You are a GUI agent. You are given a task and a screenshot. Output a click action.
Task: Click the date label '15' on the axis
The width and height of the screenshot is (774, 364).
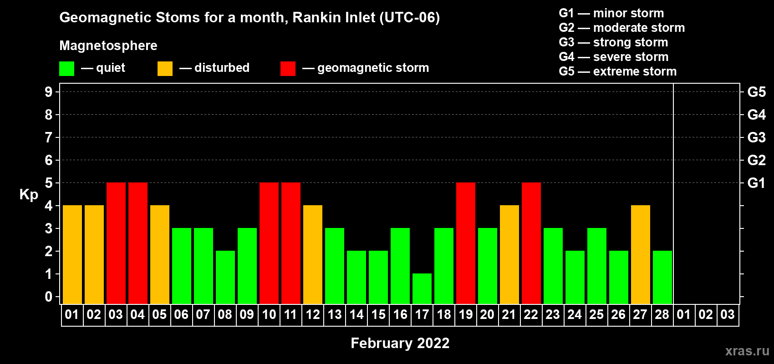click(x=378, y=315)
